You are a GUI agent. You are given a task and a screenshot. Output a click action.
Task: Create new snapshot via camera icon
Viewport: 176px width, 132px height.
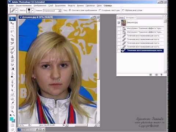156,74
